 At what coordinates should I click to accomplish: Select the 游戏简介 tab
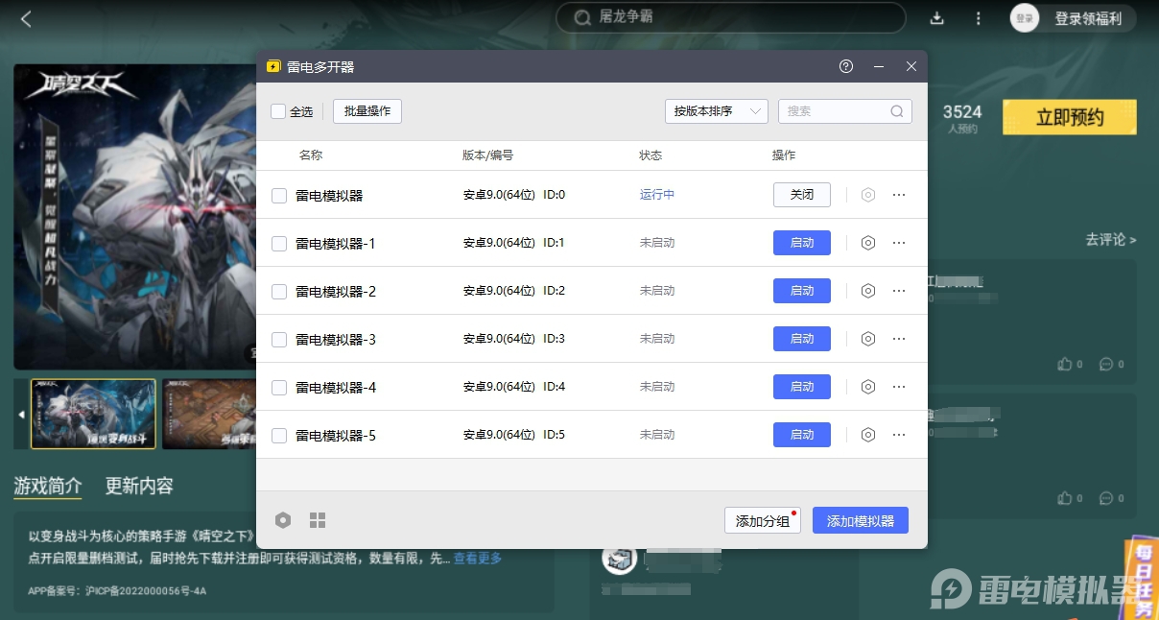click(x=48, y=486)
